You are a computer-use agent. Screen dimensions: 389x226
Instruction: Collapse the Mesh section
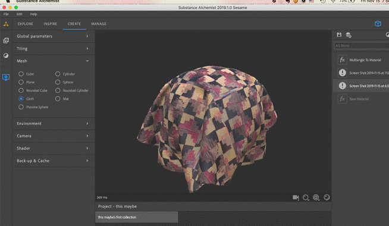tap(53, 61)
